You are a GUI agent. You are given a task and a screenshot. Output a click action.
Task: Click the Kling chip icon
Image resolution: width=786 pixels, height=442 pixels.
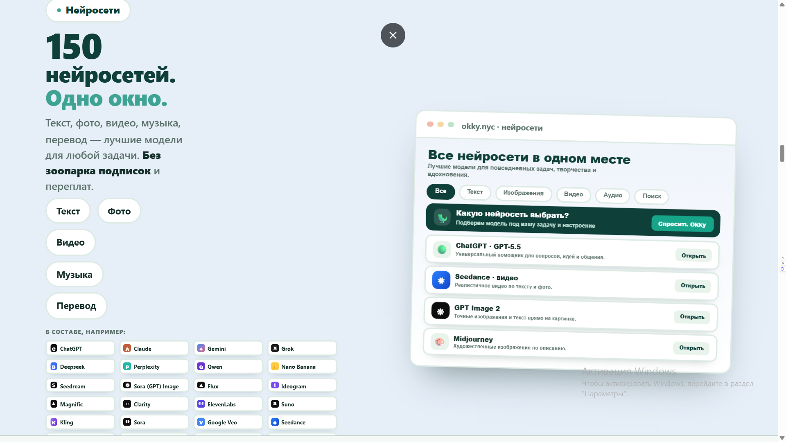point(54,422)
